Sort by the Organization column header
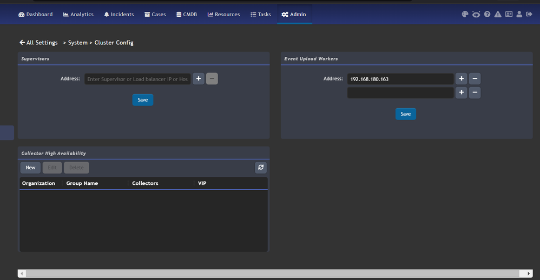 point(38,183)
